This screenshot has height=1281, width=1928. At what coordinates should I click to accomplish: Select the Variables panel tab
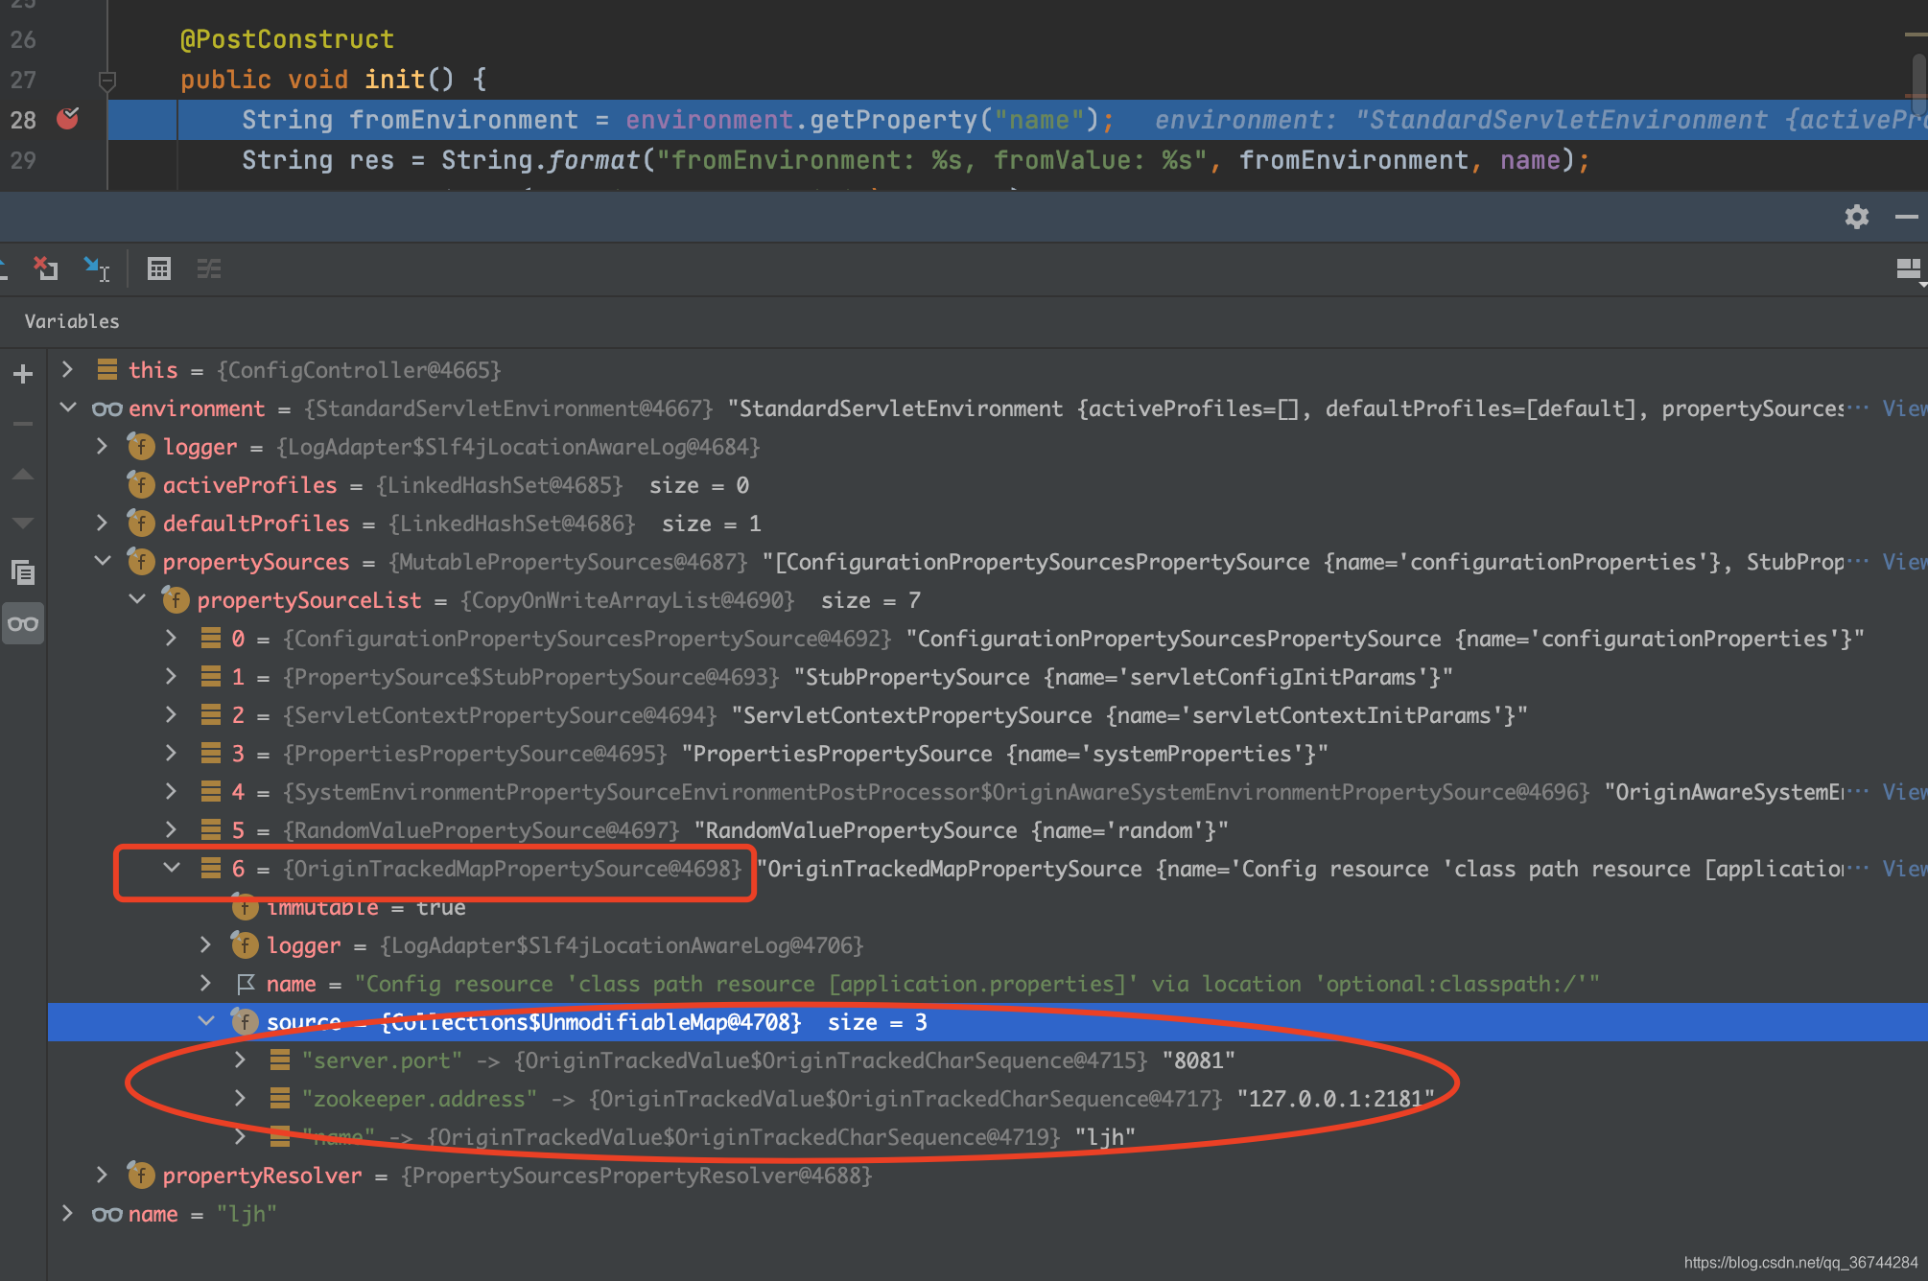(x=72, y=321)
